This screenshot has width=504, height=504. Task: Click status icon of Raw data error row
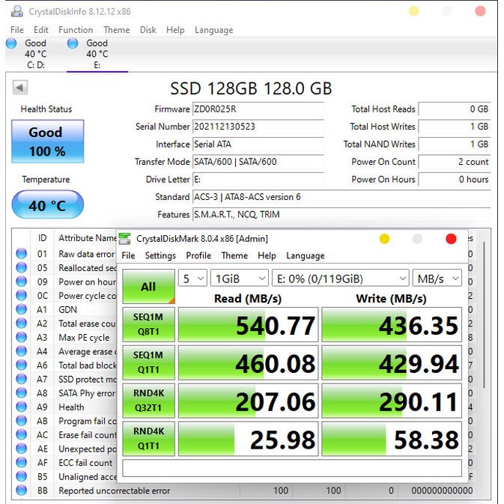coord(22,254)
